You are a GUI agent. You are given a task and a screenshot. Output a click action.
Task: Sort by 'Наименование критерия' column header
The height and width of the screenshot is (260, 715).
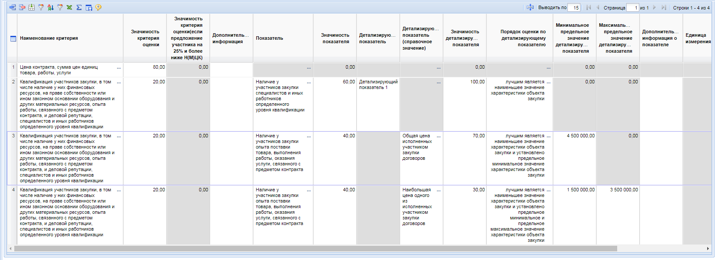[x=49, y=38]
